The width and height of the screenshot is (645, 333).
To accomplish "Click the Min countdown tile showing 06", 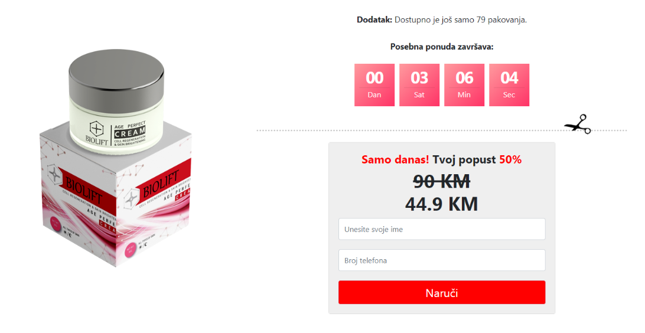I will (x=464, y=85).
